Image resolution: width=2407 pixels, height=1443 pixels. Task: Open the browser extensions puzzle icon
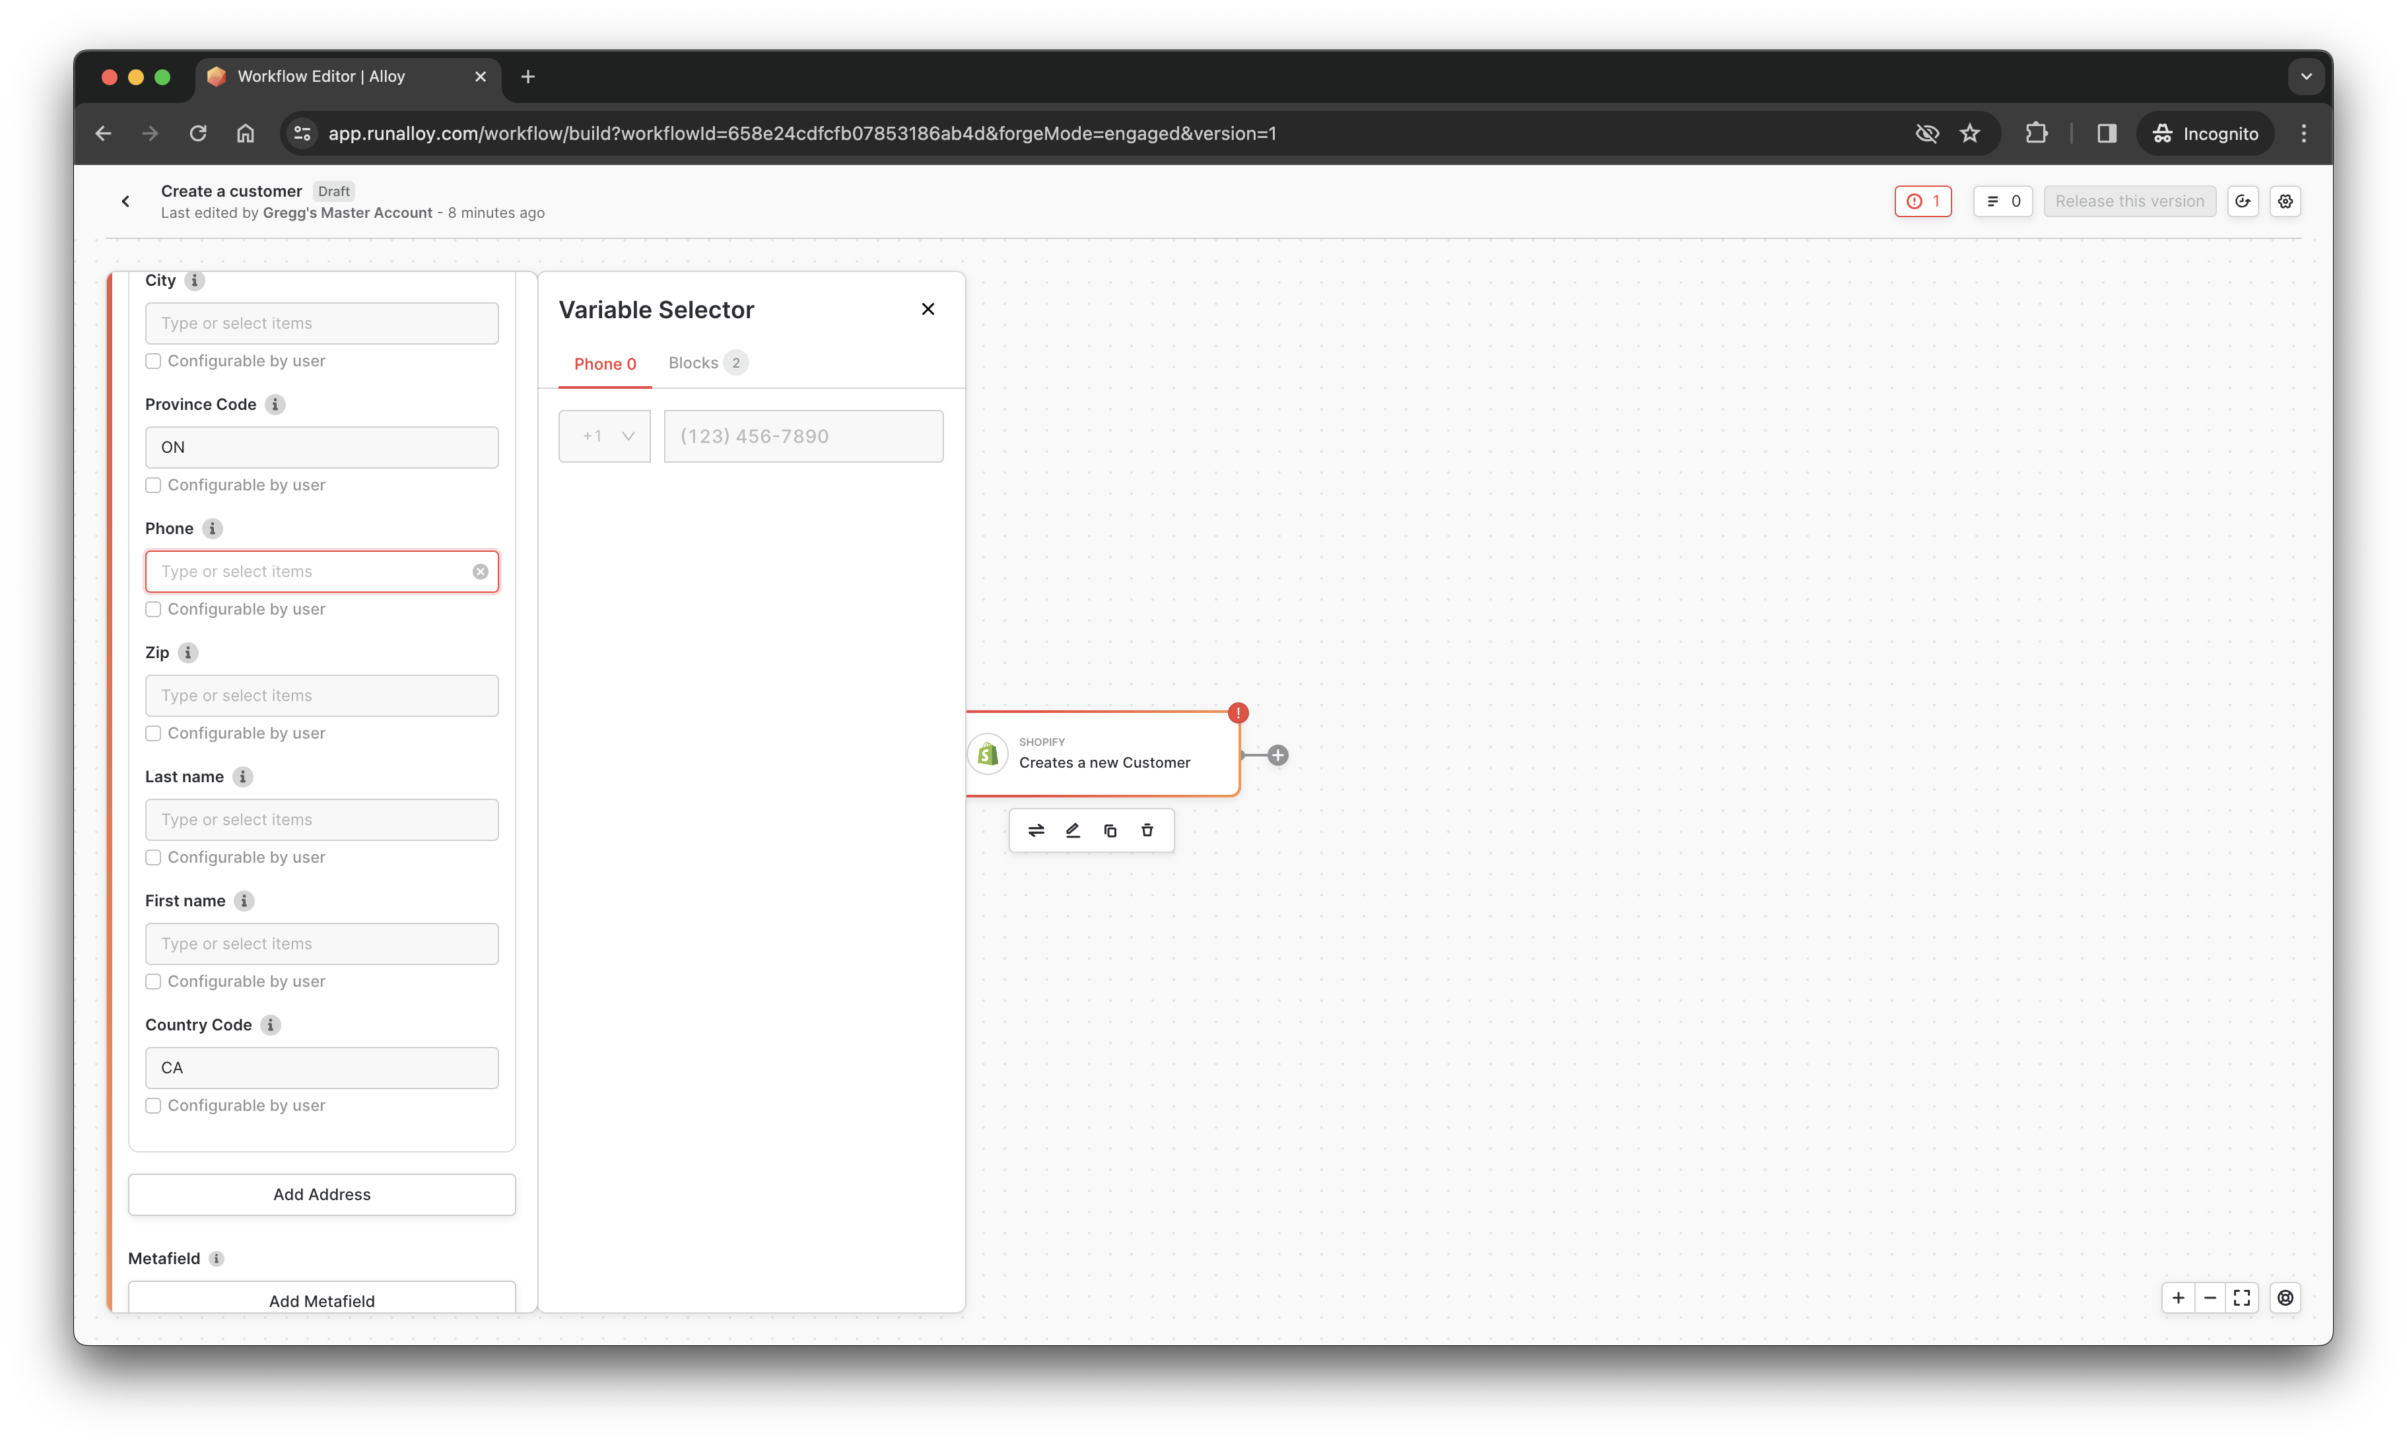click(x=2035, y=133)
